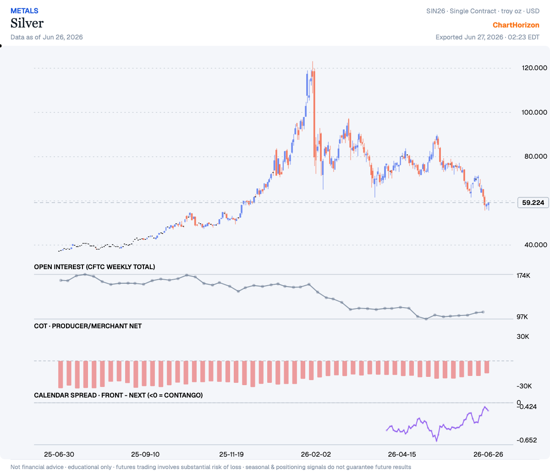The height and width of the screenshot is (475, 550).
Task: Click the ChartHorizon brand link
Action: point(516,25)
